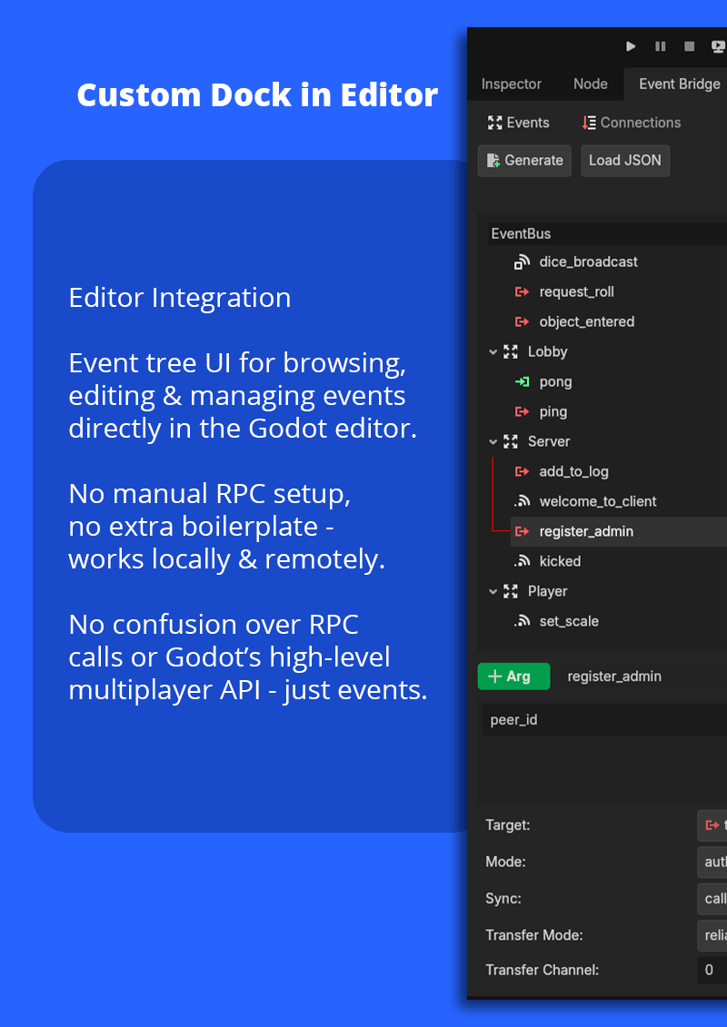Click the Generate file icon
Screen dimensions: 727x1027
click(x=493, y=161)
